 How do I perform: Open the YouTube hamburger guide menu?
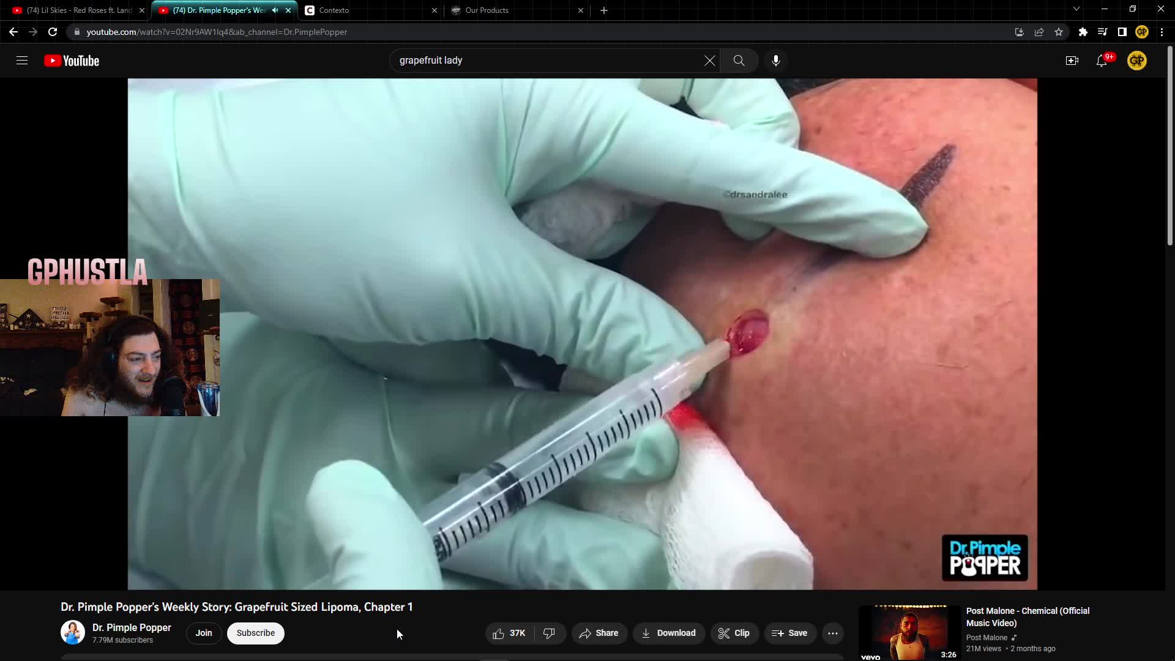pyautogui.click(x=22, y=61)
